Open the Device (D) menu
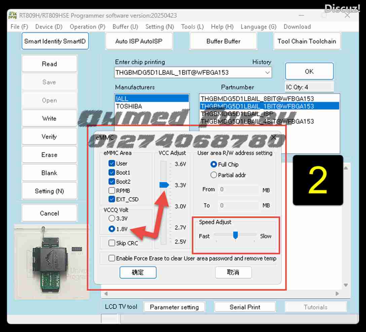 (x=49, y=27)
